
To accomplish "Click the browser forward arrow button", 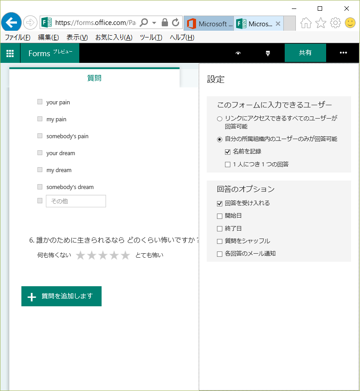I will pyautogui.click(x=30, y=23).
